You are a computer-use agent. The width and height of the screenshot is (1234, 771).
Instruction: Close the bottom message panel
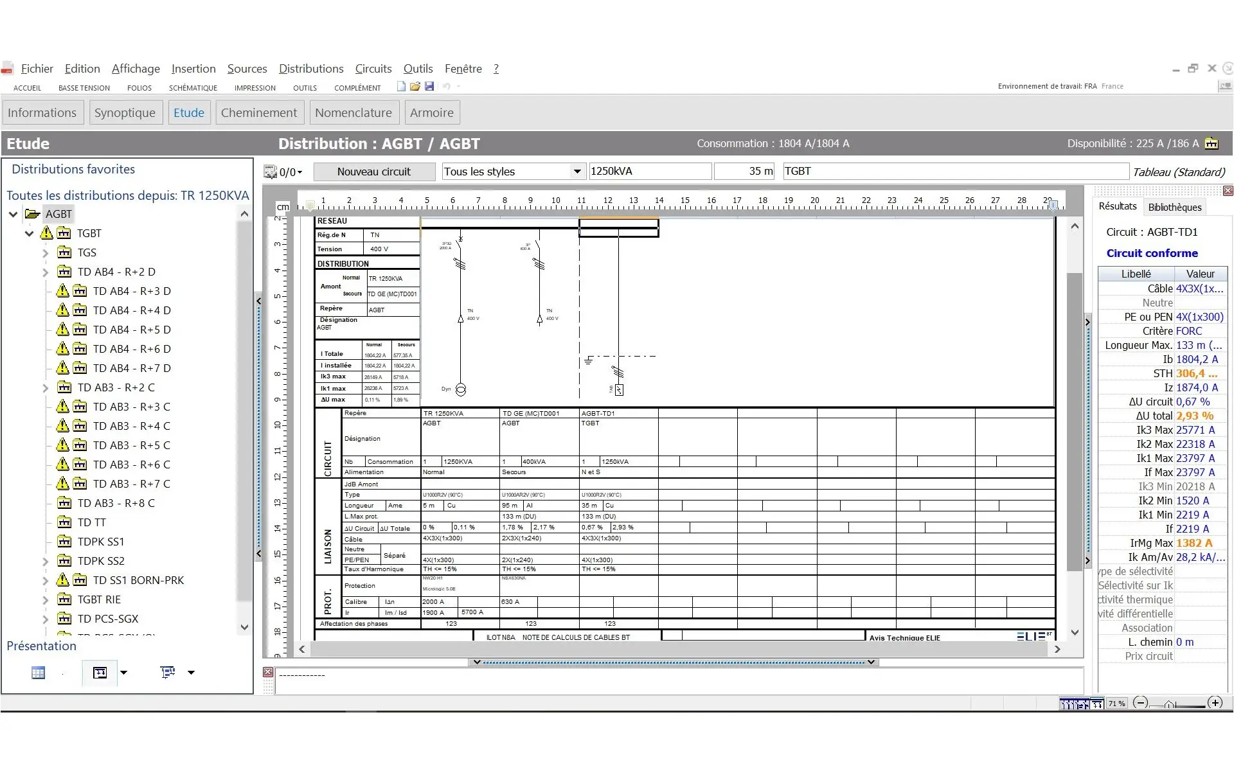(x=268, y=672)
